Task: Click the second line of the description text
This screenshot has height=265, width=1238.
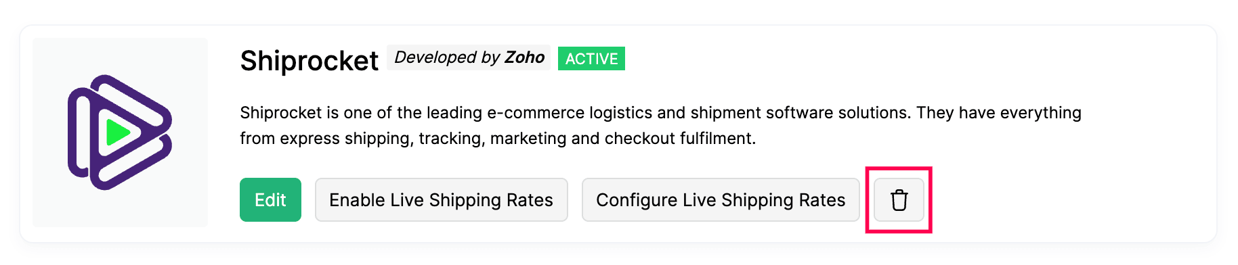Action: click(498, 139)
